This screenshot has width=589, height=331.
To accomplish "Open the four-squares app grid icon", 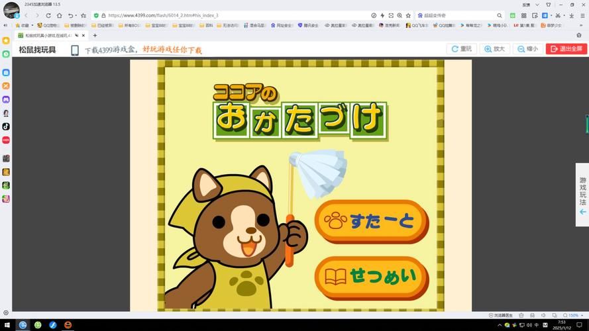I will (523, 15).
